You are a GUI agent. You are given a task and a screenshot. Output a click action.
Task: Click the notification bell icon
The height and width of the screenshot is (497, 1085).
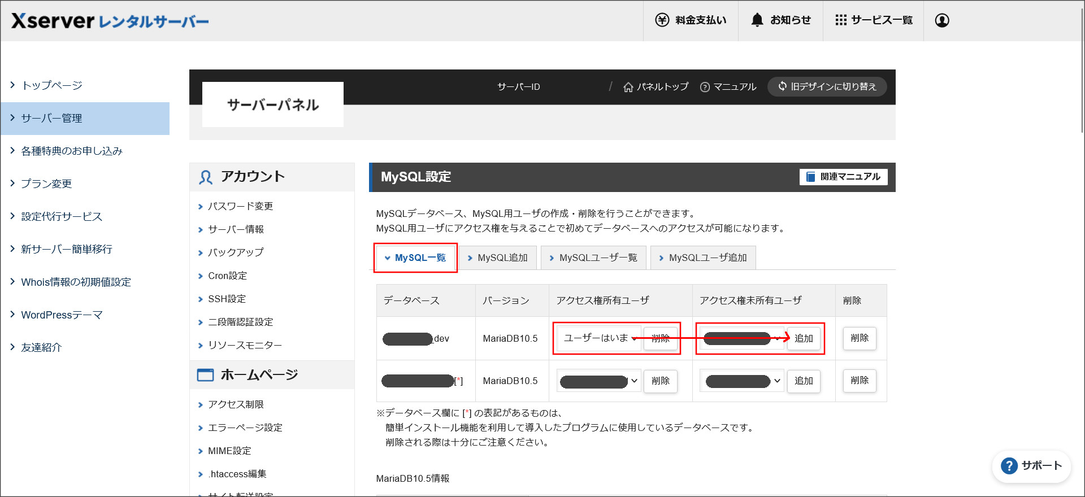tap(757, 20)
